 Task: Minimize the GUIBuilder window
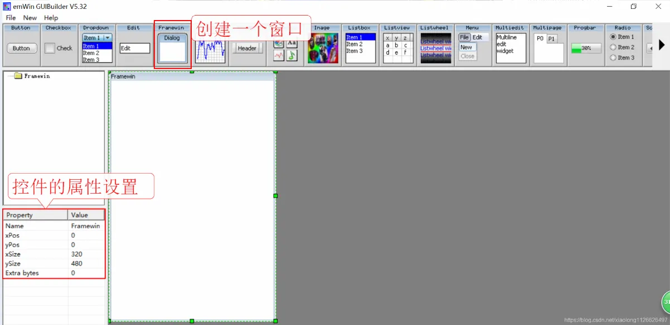(x=609, y=6)
